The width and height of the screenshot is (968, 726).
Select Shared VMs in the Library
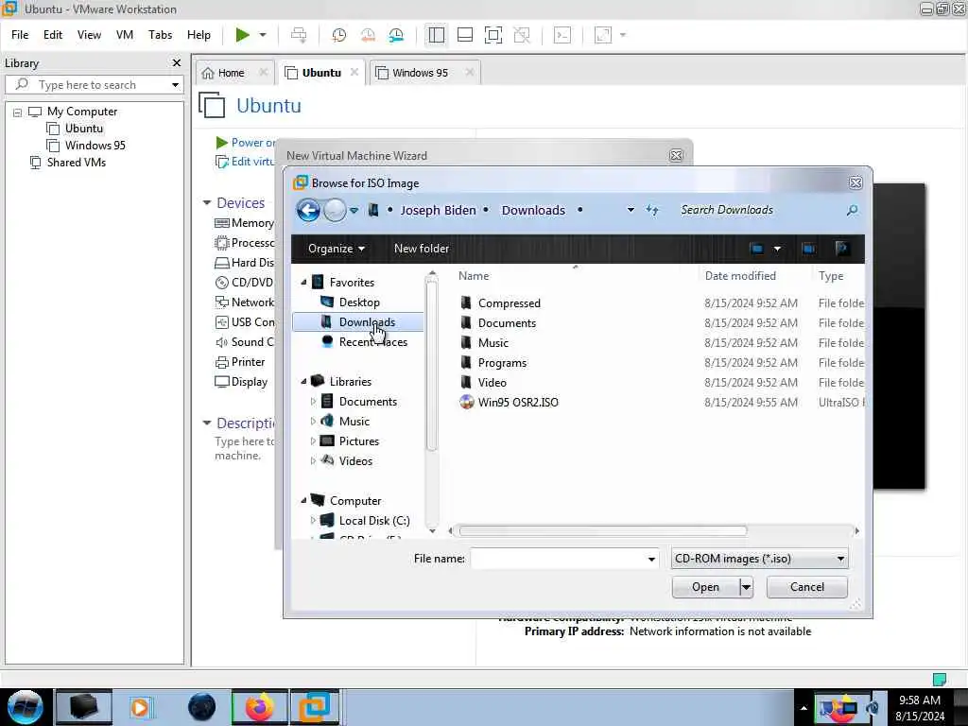[x=76, y=163]
